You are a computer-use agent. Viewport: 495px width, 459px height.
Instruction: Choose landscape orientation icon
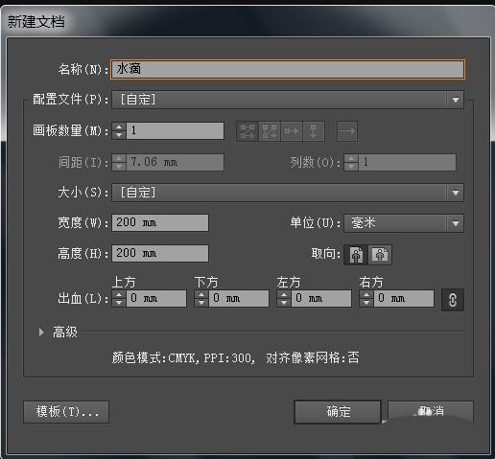[380, 255]
